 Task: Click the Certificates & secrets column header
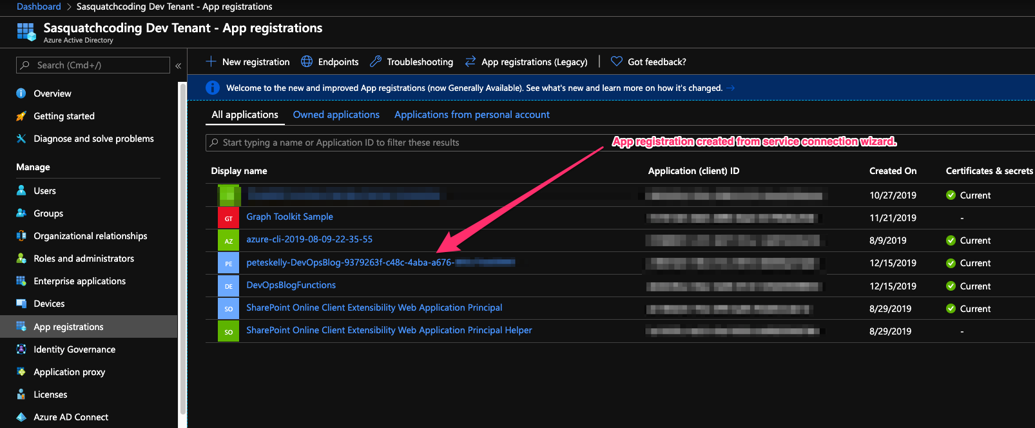[x=989, y=171]
